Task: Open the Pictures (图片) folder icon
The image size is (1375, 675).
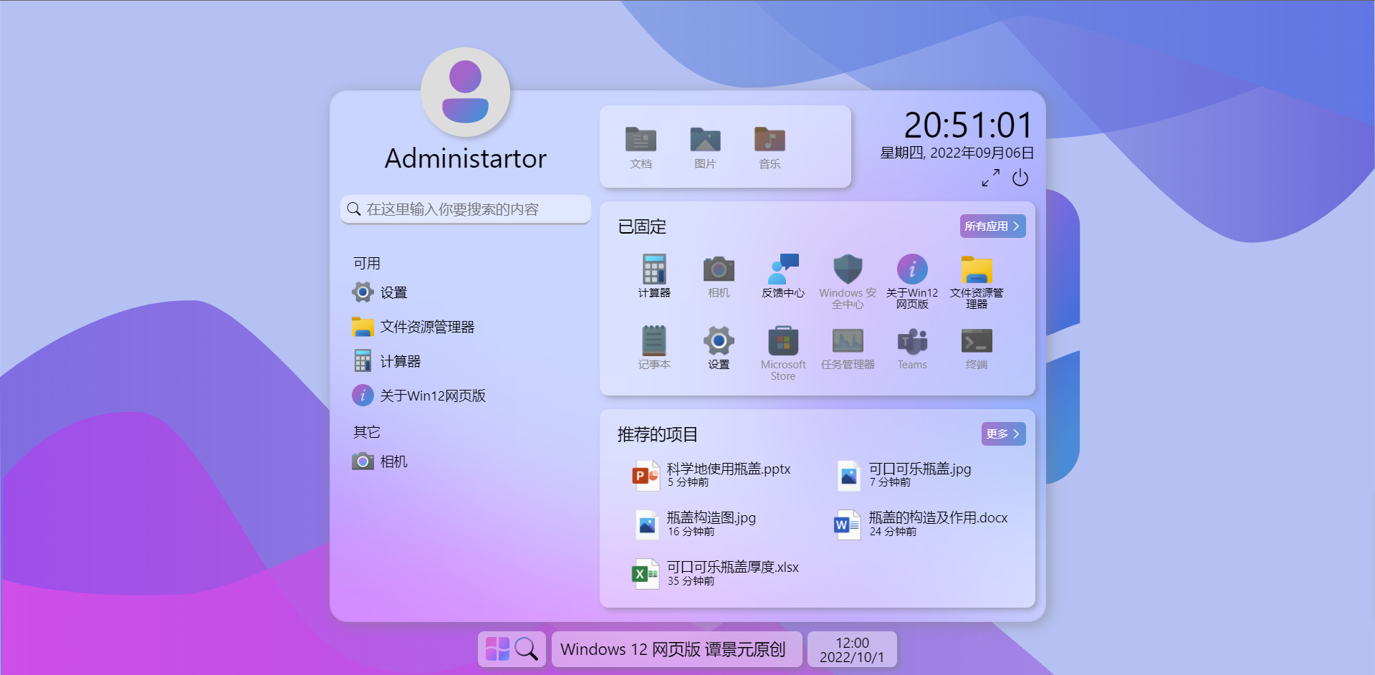Action: tap(705, 139)
